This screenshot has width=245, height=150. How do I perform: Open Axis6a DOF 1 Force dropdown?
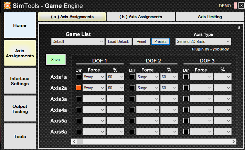(94, 131)
